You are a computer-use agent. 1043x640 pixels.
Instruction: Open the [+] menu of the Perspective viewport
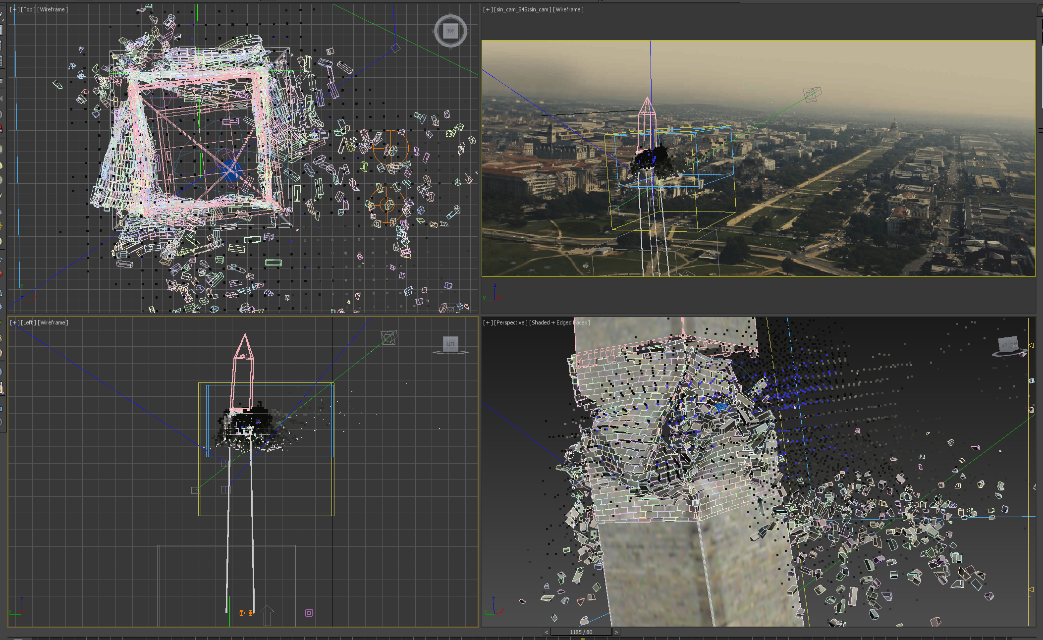[x=488, y=322]
